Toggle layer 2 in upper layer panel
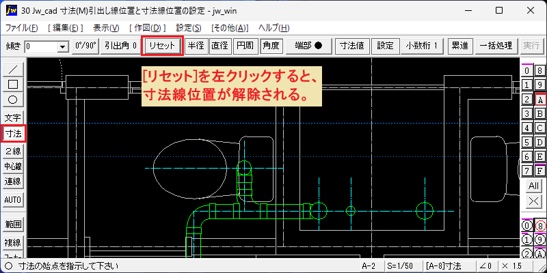 coord(526,100)
